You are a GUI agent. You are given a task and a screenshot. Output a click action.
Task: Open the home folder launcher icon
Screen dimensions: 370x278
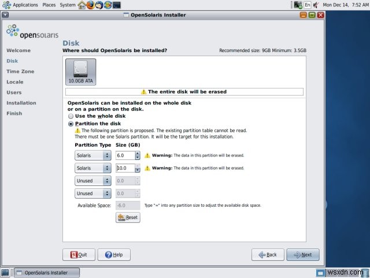tap(82, 5)
